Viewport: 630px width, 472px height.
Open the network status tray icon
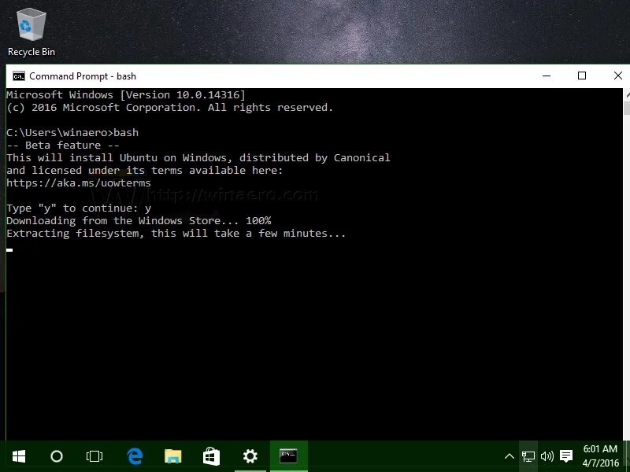(528, 456)
